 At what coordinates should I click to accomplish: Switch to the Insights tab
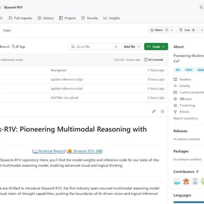(x=111, y=18)
